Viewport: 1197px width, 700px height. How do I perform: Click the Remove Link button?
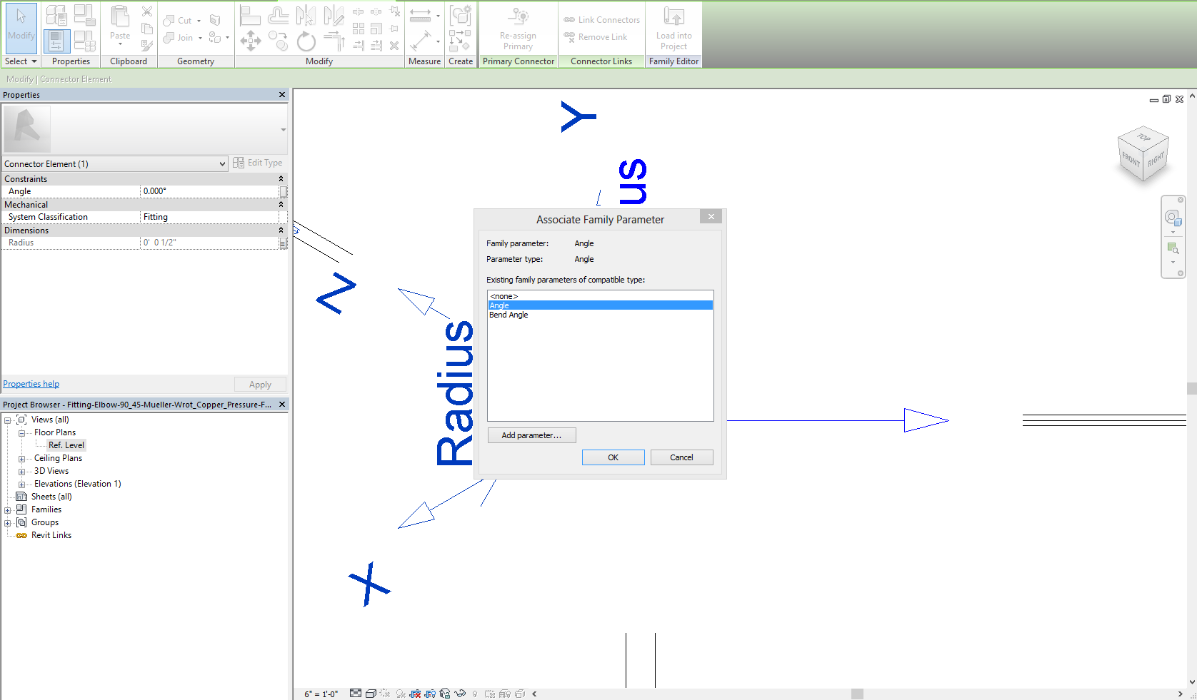596,37
